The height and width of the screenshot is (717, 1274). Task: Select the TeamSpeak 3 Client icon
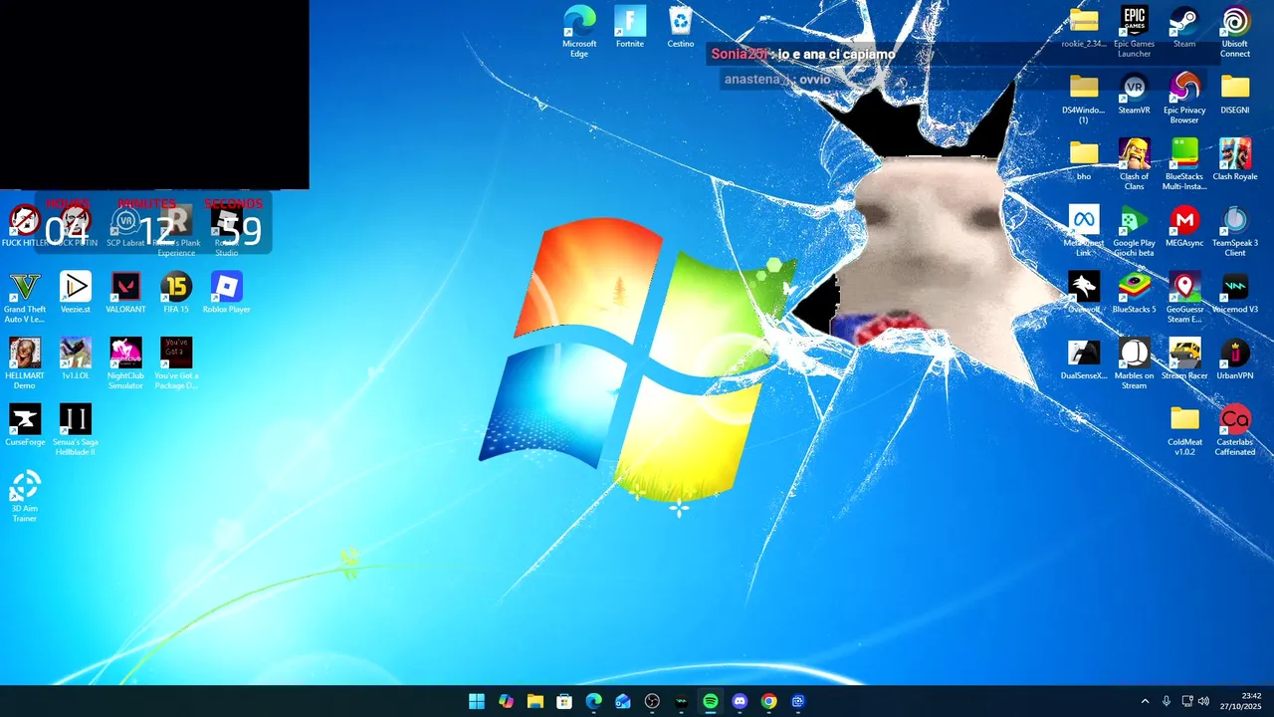coord(1235,231)
